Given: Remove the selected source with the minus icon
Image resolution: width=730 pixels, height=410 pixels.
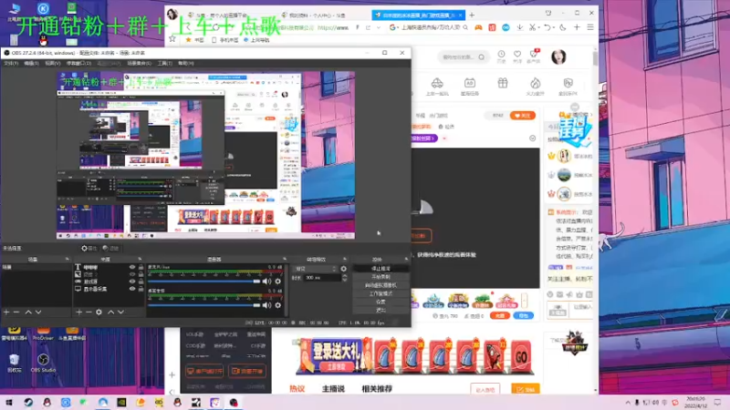Looking at the screenshot, I should tap(89, 312).
